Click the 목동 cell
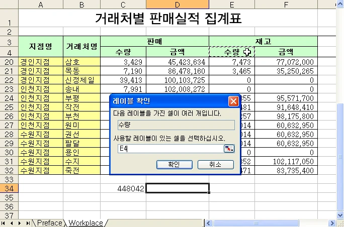Viewport: 344px width, 227px height. 82,71
